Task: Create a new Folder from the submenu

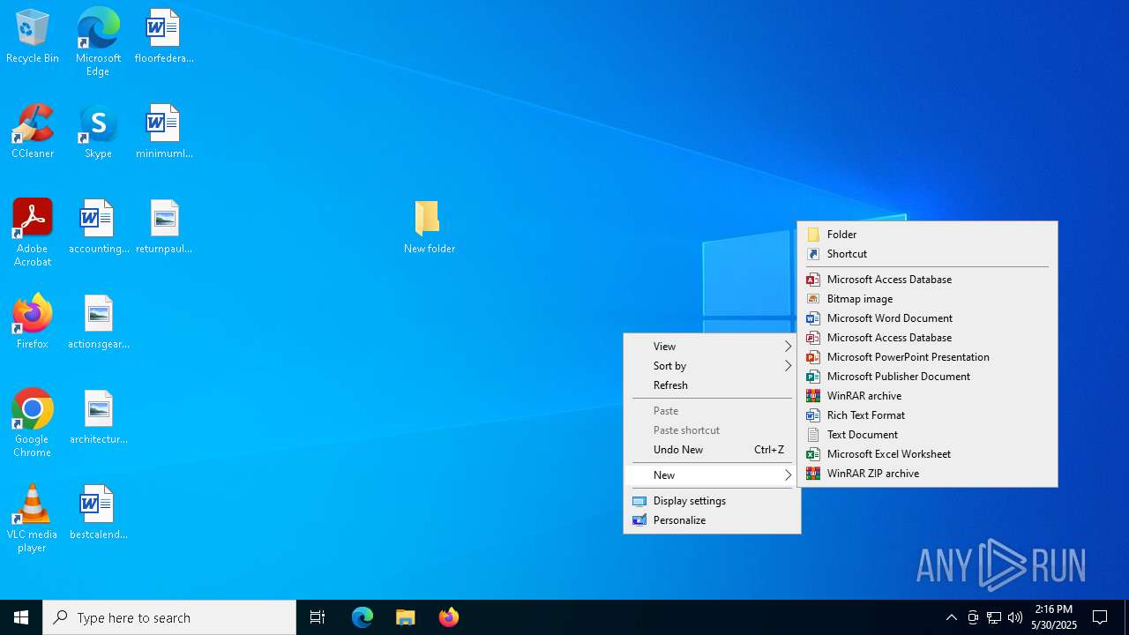Action: pos(927,235)
